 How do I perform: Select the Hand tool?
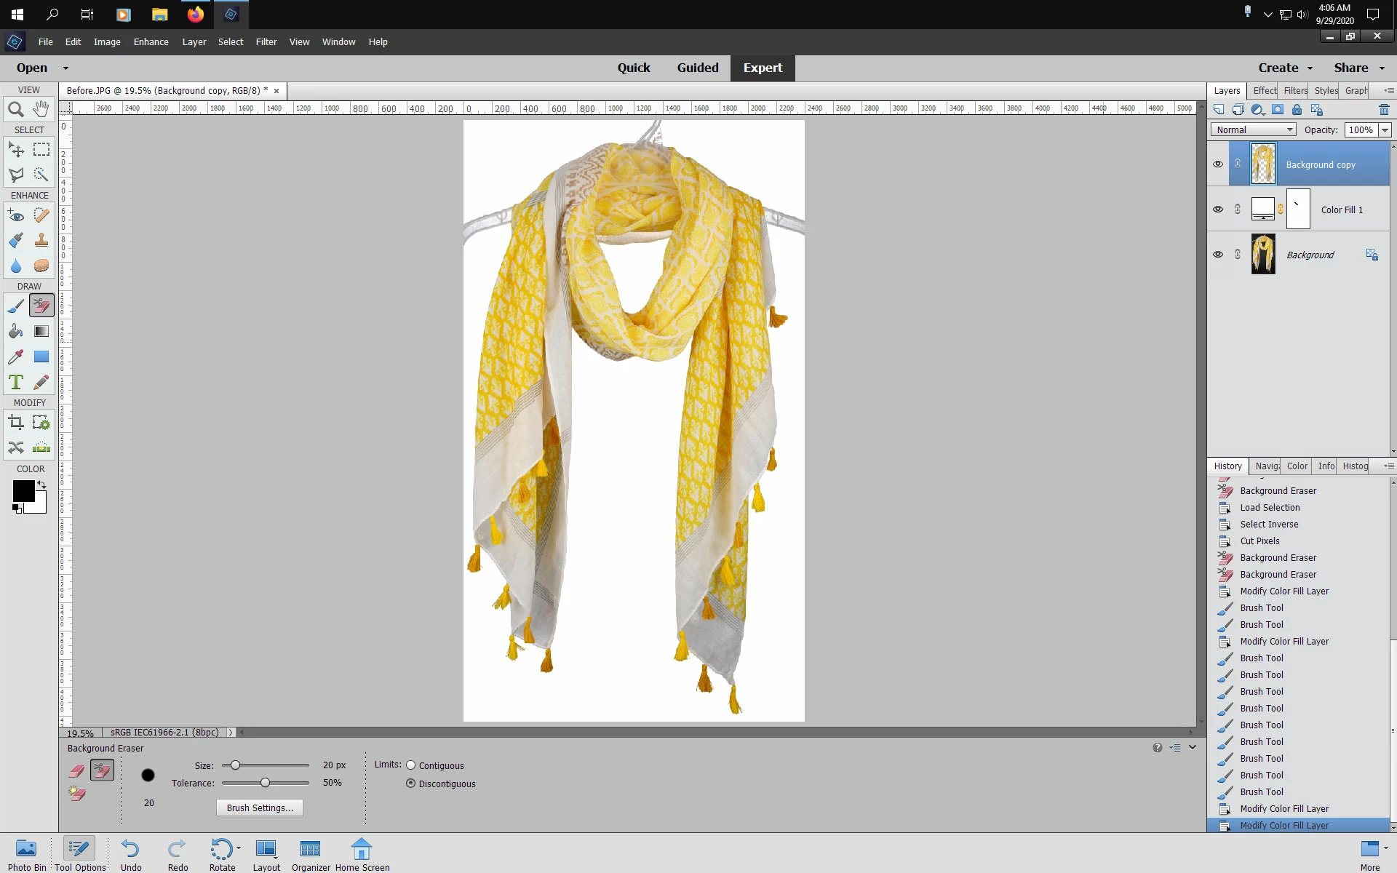click(41, 110)
